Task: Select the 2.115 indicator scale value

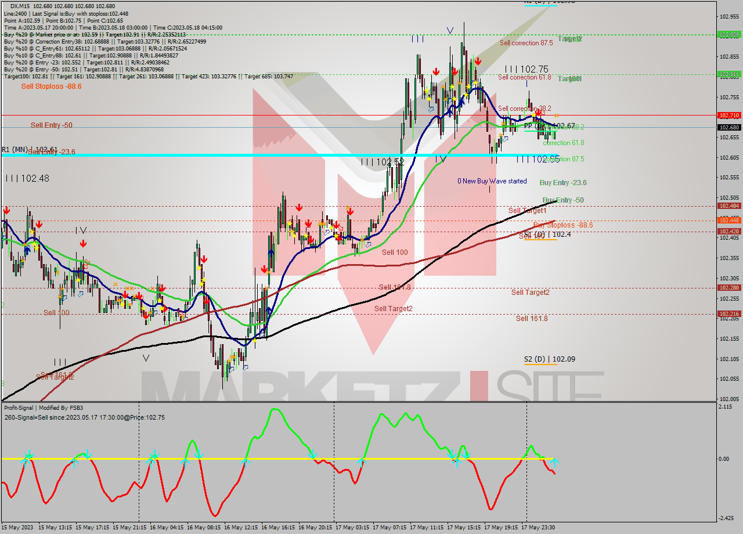Action: (726, 407)
